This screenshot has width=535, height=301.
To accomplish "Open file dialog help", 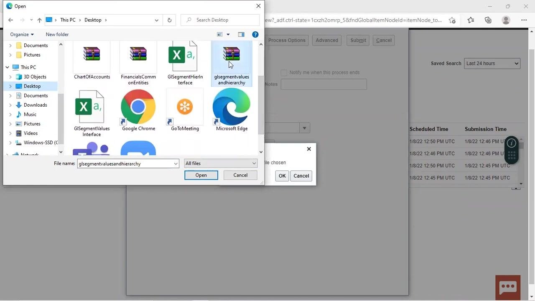I will pos(255,34).
